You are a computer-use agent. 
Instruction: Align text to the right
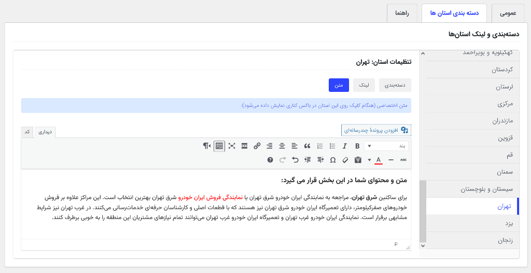[270, 146]
